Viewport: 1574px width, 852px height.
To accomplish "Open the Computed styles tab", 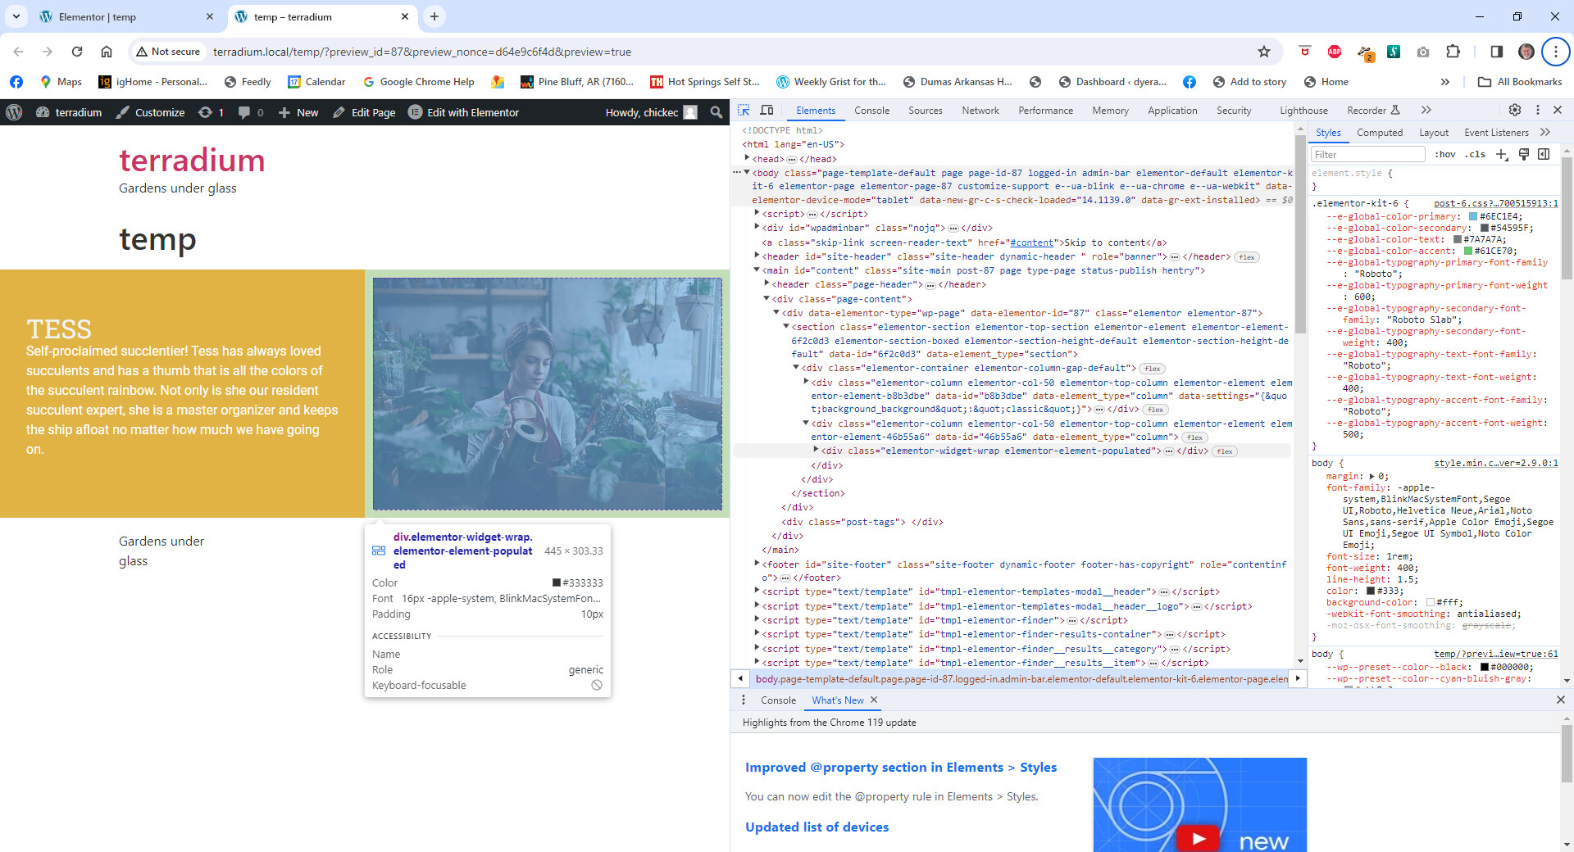I will pos(1380,133).
